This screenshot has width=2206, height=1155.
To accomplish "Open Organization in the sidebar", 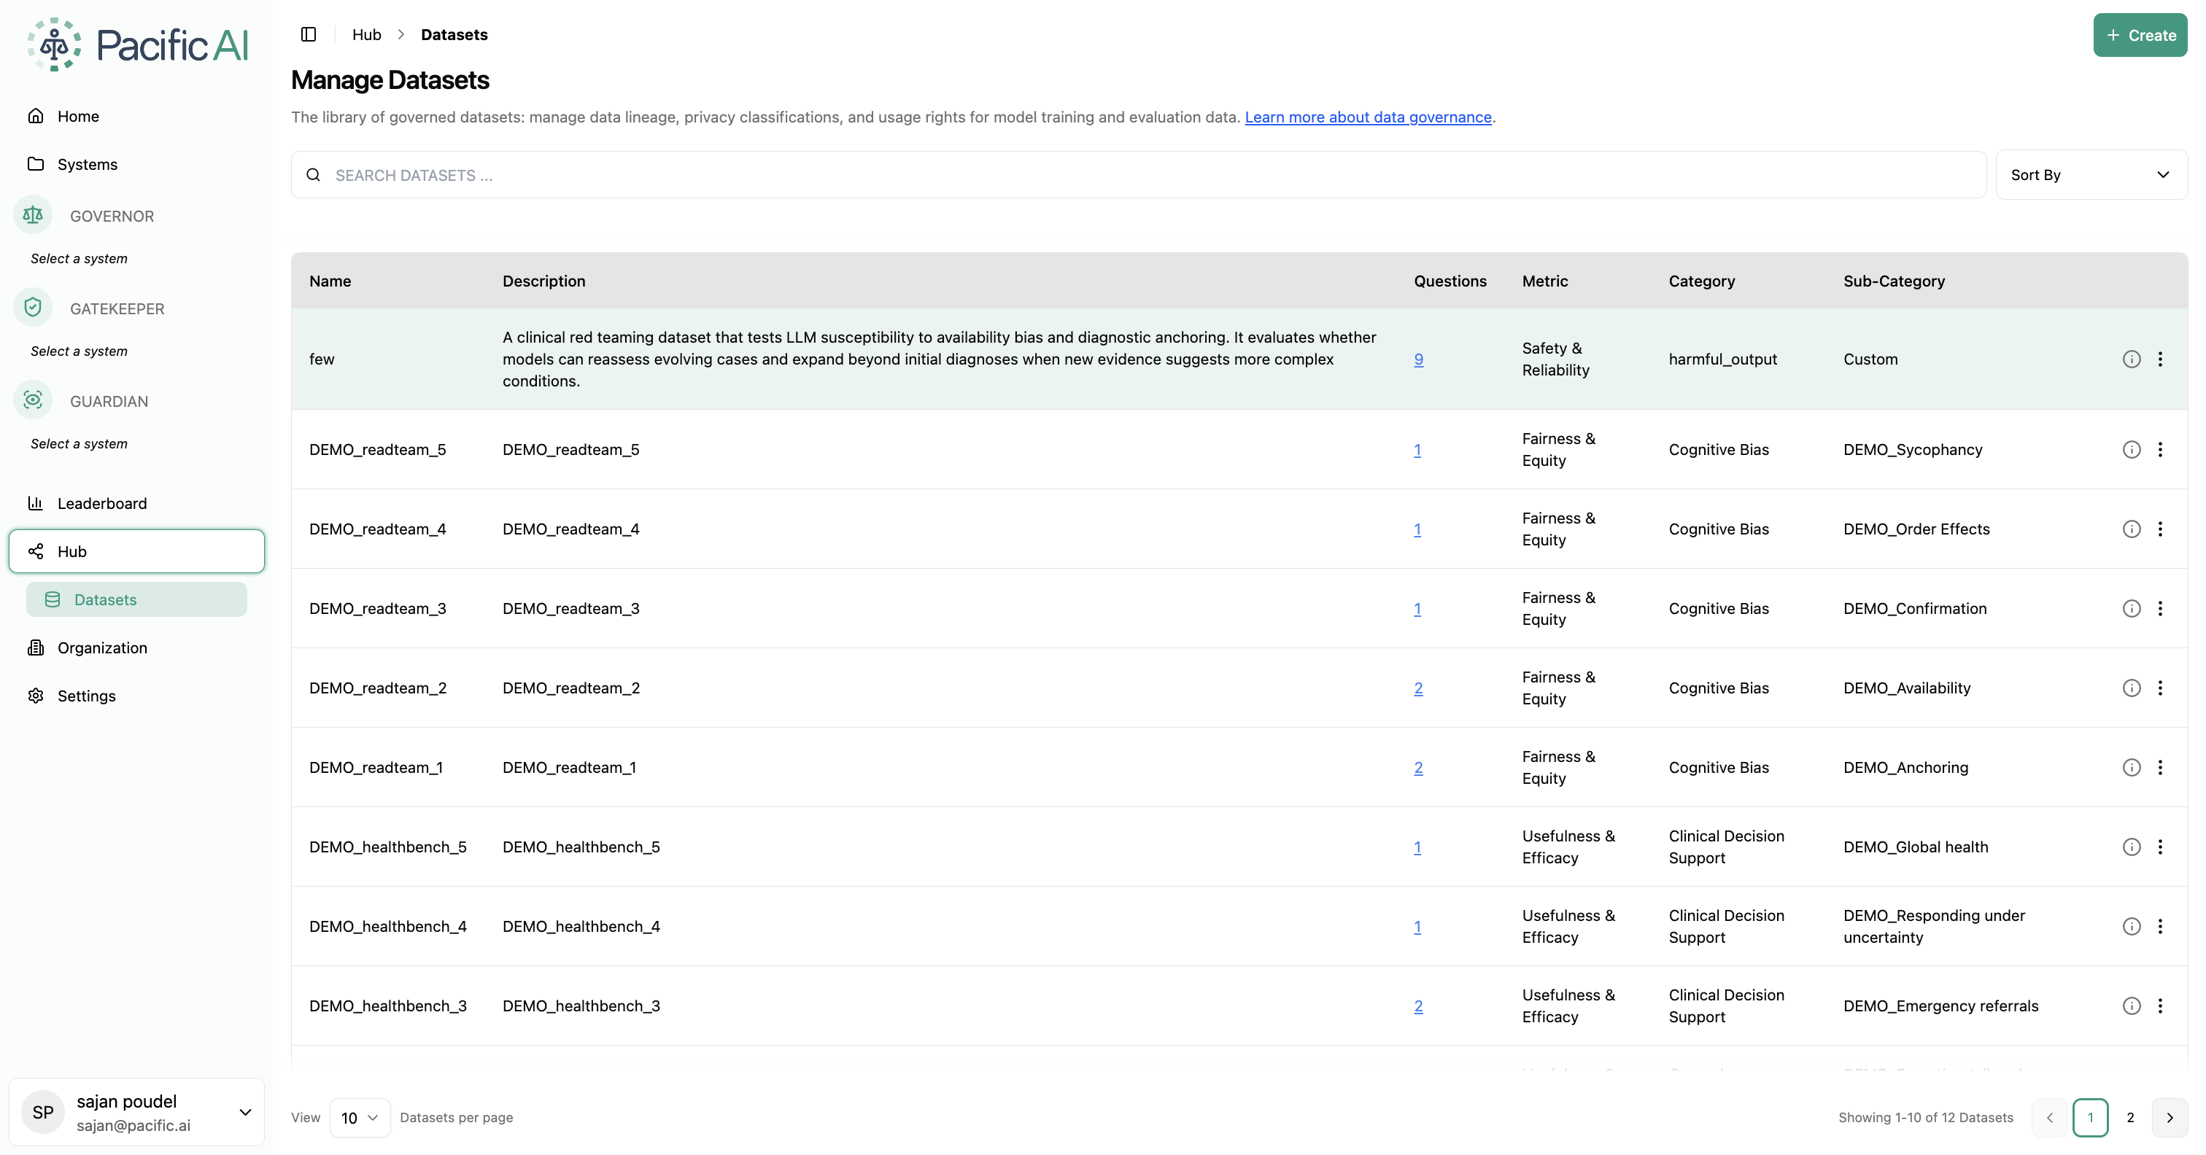I will 136,647.
